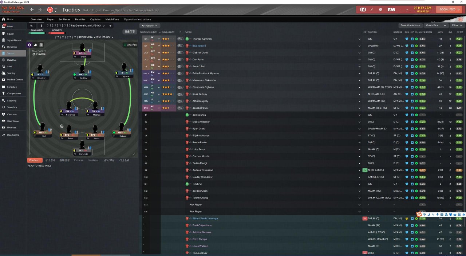Toggle the PI switch on Thomas Kaminski's row
The height and width of the screenshot is (256, 466).
(x=180, y=39)
